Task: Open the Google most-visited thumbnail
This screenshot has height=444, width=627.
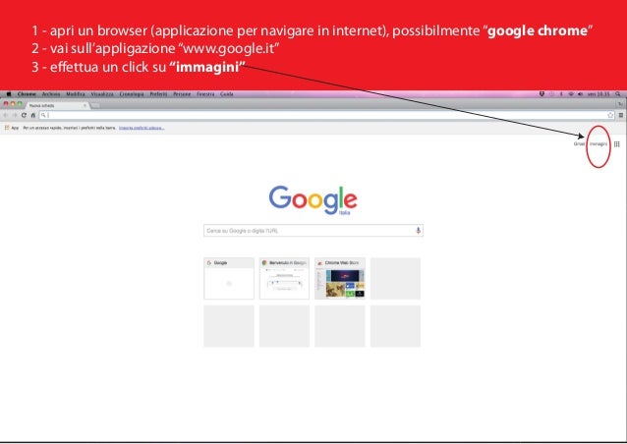Action: [229, 279]
